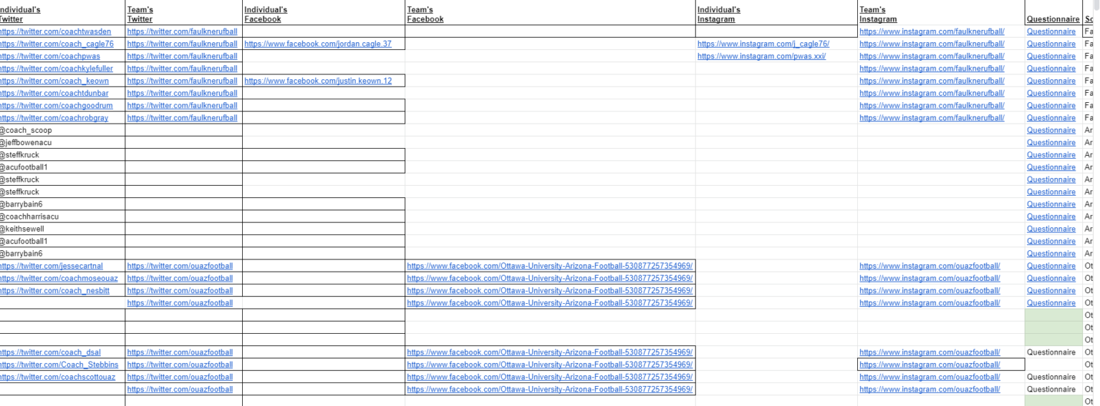Open Ottawa-University Facebook link in jessecartnal row
The image size is (1100, 406).
[549, 266]
